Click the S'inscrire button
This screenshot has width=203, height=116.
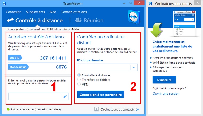pos(164,80)
